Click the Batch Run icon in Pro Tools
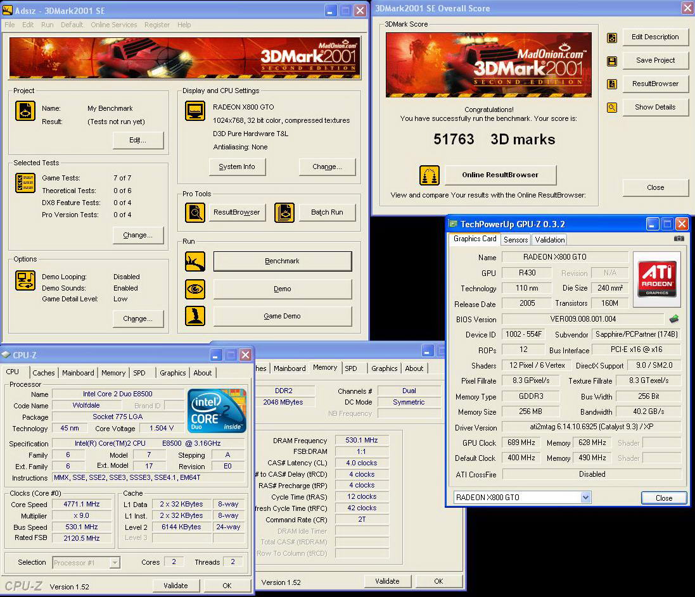 pos(284,213)
